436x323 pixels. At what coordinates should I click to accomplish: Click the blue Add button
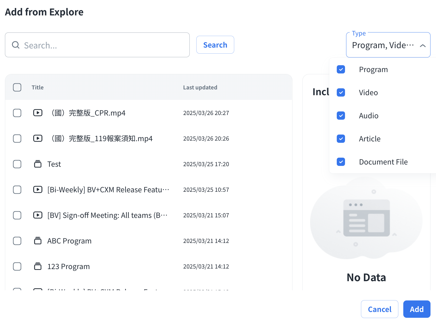416,309
